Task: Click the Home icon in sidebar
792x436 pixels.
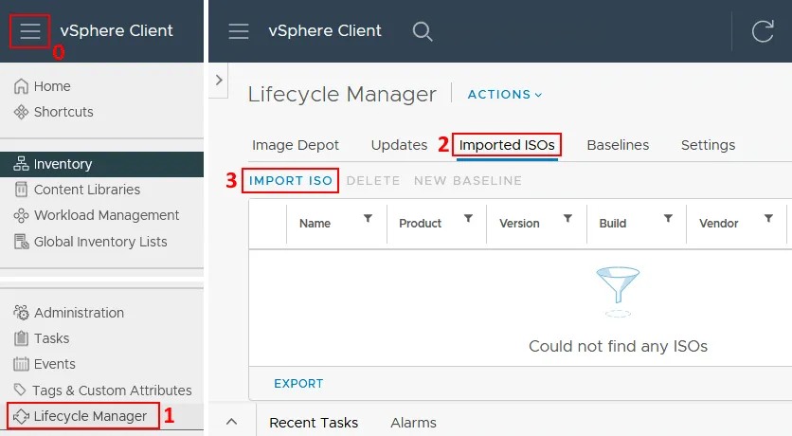Action: (22, 86)
